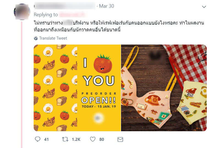Click the Translate Tweet link
Screen dimensions: 220x148
coord(53,38)
